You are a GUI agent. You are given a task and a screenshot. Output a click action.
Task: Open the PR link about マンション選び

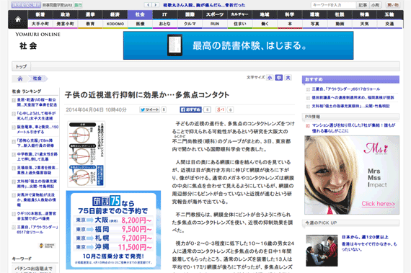353,128
